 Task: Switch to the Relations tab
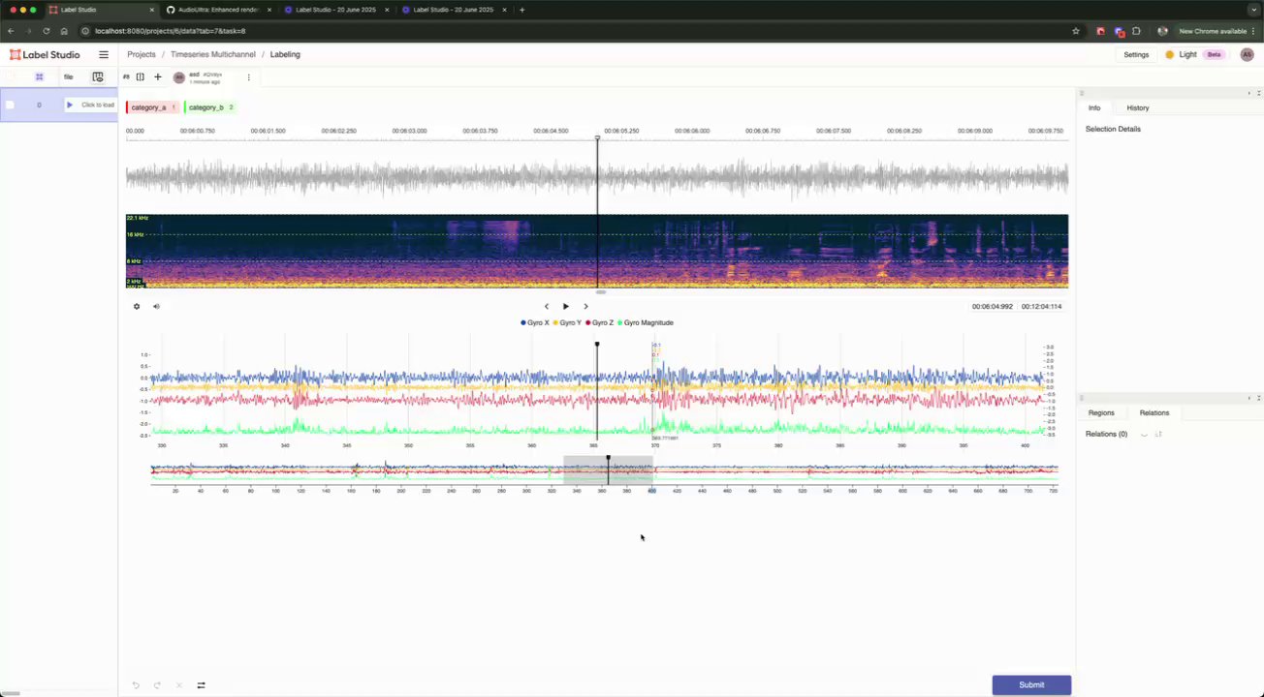point(1154,412)
